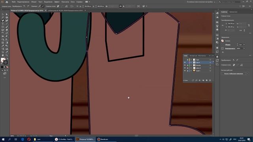Image resolution: width=253 pixels, height=142 pixels.
Task: Select the Gradient tool
Action: click(x=7, y=43)
